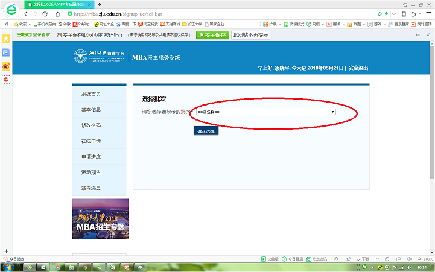Viewport: 435px width, 272px height.
Task: Open 申请进度 in the sidebar menu
Action: point(100,157)
